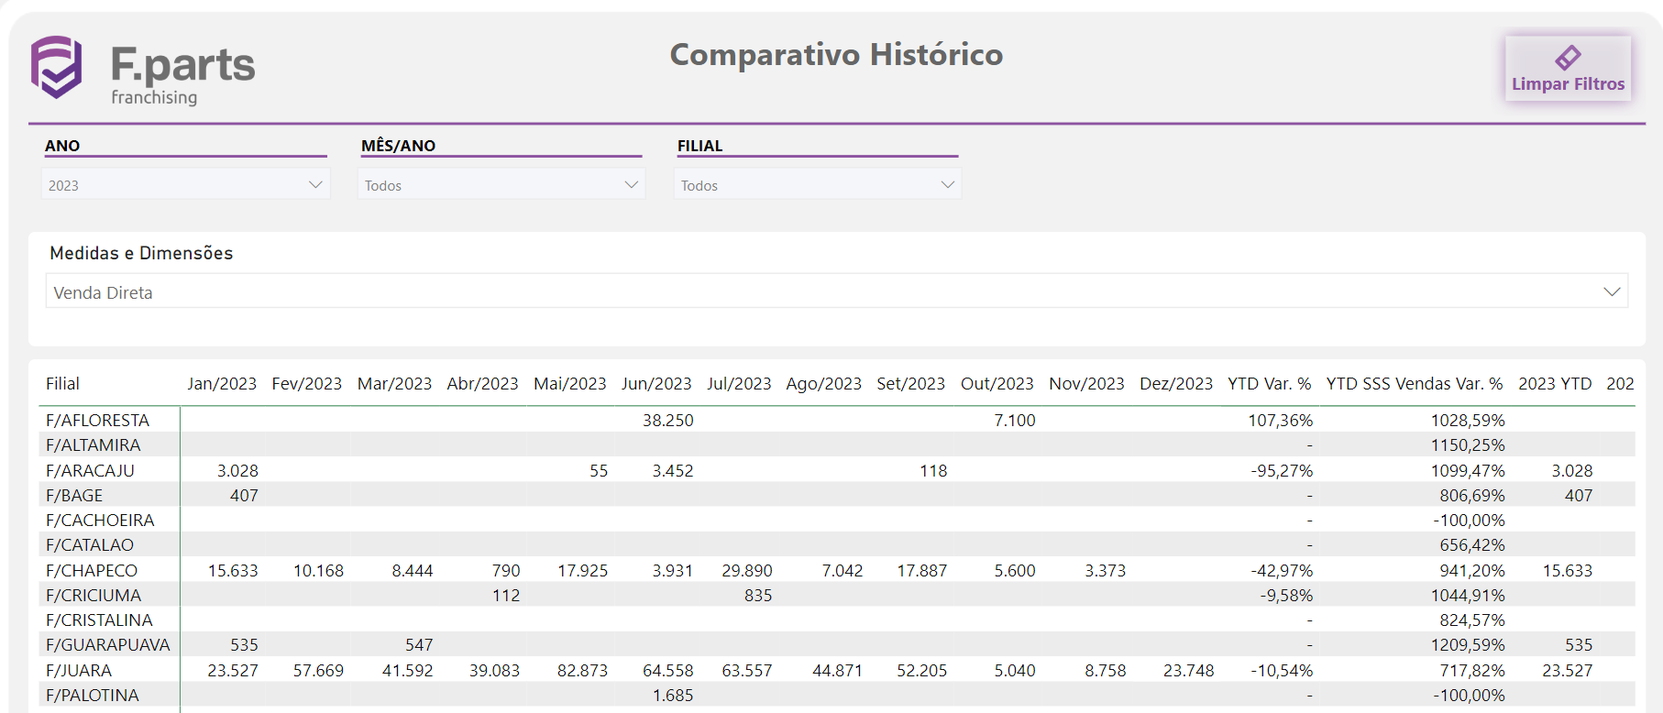Select the F/ARACAJU row label
The width and height of the screenshot is (1663, 713).
pos(90,470)
